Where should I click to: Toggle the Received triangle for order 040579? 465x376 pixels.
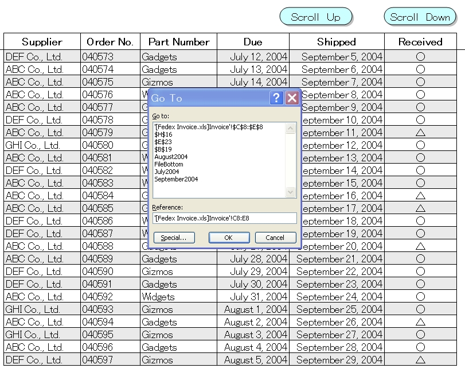[420, 133]
